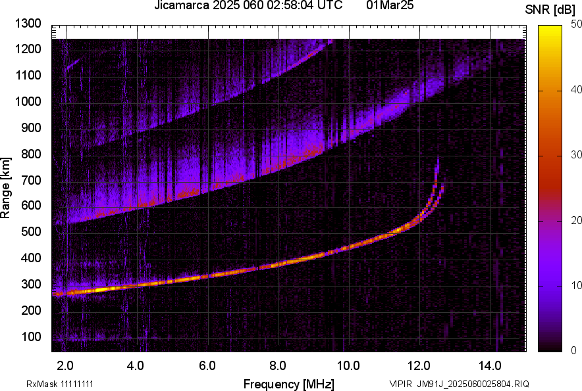The image size is (582, 391).
Task: Click the frequency tick label 14.0
Action: point(490,366)
